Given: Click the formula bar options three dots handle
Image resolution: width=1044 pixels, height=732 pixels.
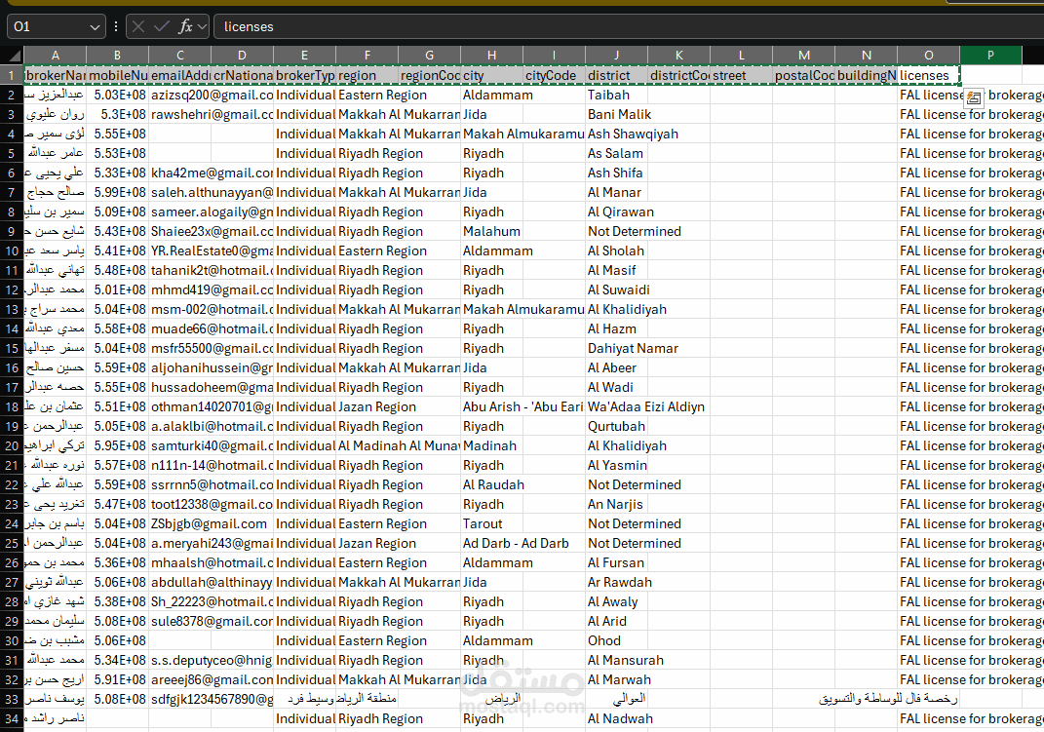Looking at the screenshot, I should click(x=116, y=26).
